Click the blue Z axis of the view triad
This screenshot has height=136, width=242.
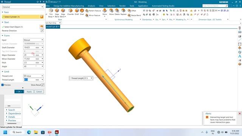click(x=40, y=108)
